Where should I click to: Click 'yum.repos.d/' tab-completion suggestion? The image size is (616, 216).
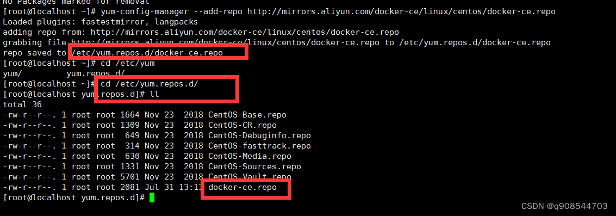click(x=96, y=73)
